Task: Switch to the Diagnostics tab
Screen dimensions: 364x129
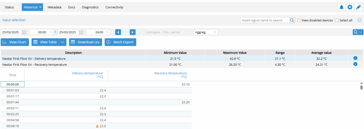Action: (90, 7)
